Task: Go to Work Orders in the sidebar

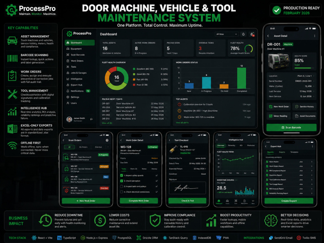Action: [x=80, y=61]
